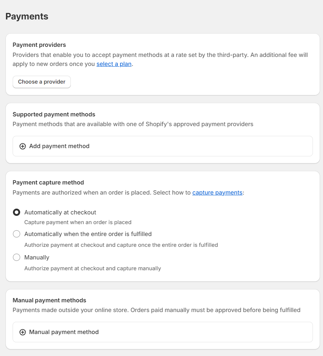Click the Payments page heading
323x356 pixels.
(27, 16)
